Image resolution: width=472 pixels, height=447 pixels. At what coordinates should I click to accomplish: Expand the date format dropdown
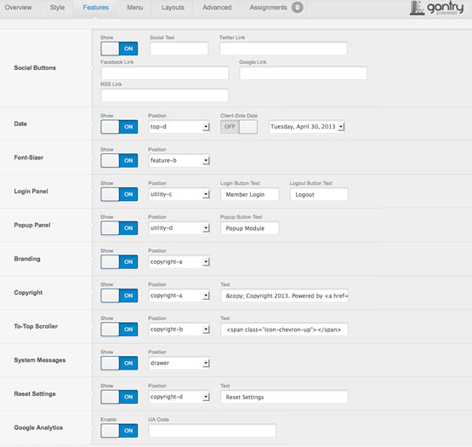coord(306,127)
